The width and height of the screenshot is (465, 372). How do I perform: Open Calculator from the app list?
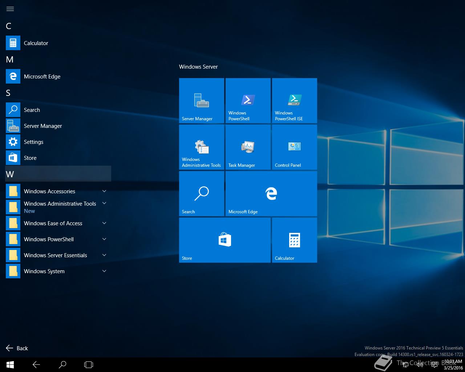click(58, 43)
